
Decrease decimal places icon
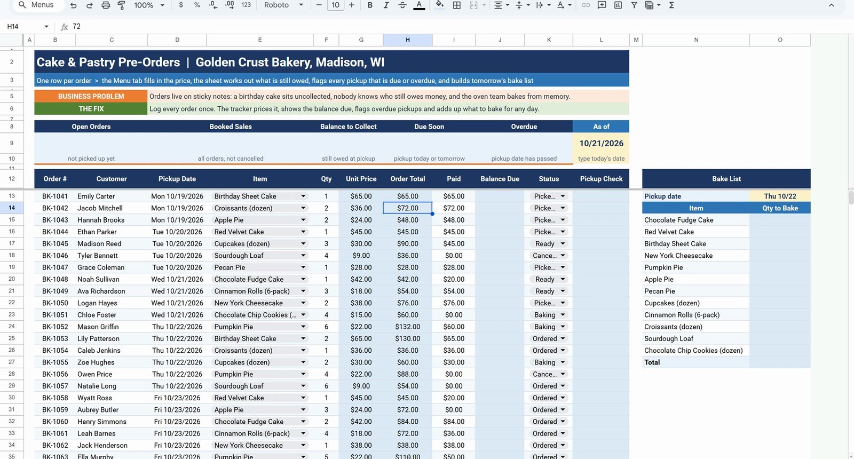point(213,5)
